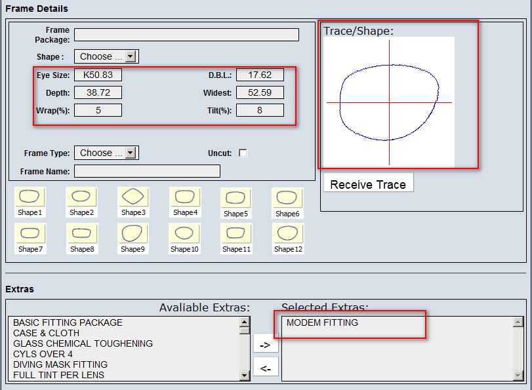Select the Shape9 lens shape

tap(133, 239)
